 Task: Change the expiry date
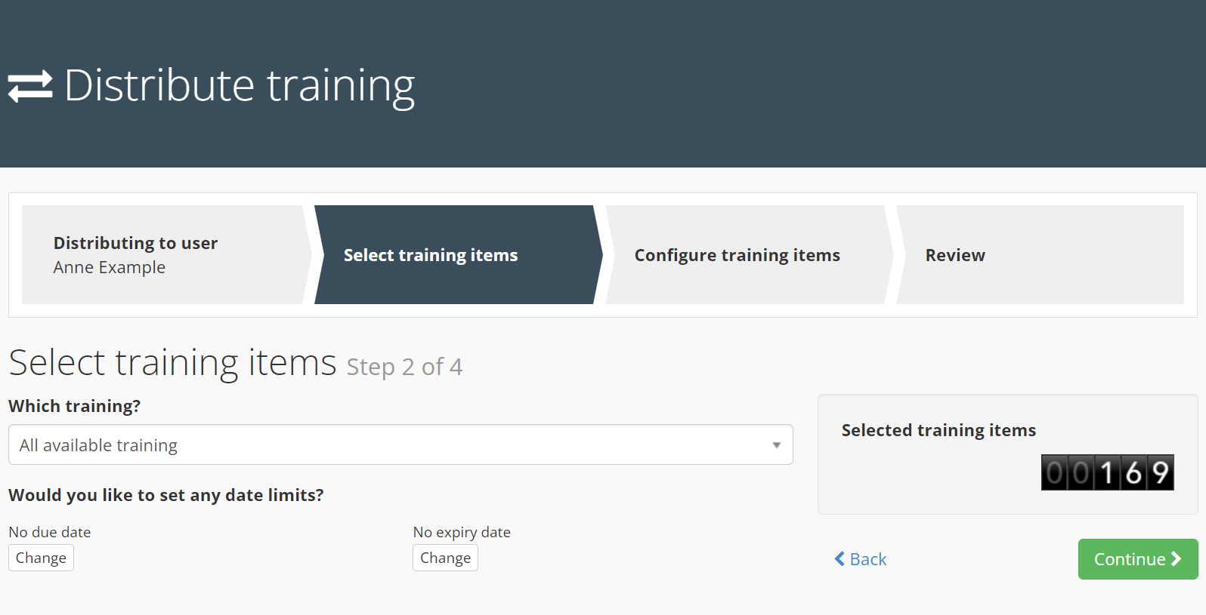click(445, 558)
